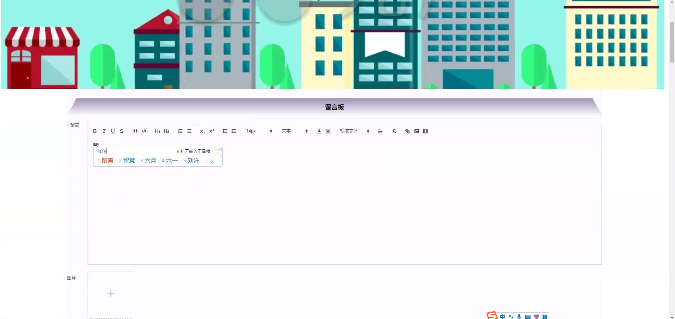Click the Sogou input method logo
675x319 pixels.
tap(492, 315)
